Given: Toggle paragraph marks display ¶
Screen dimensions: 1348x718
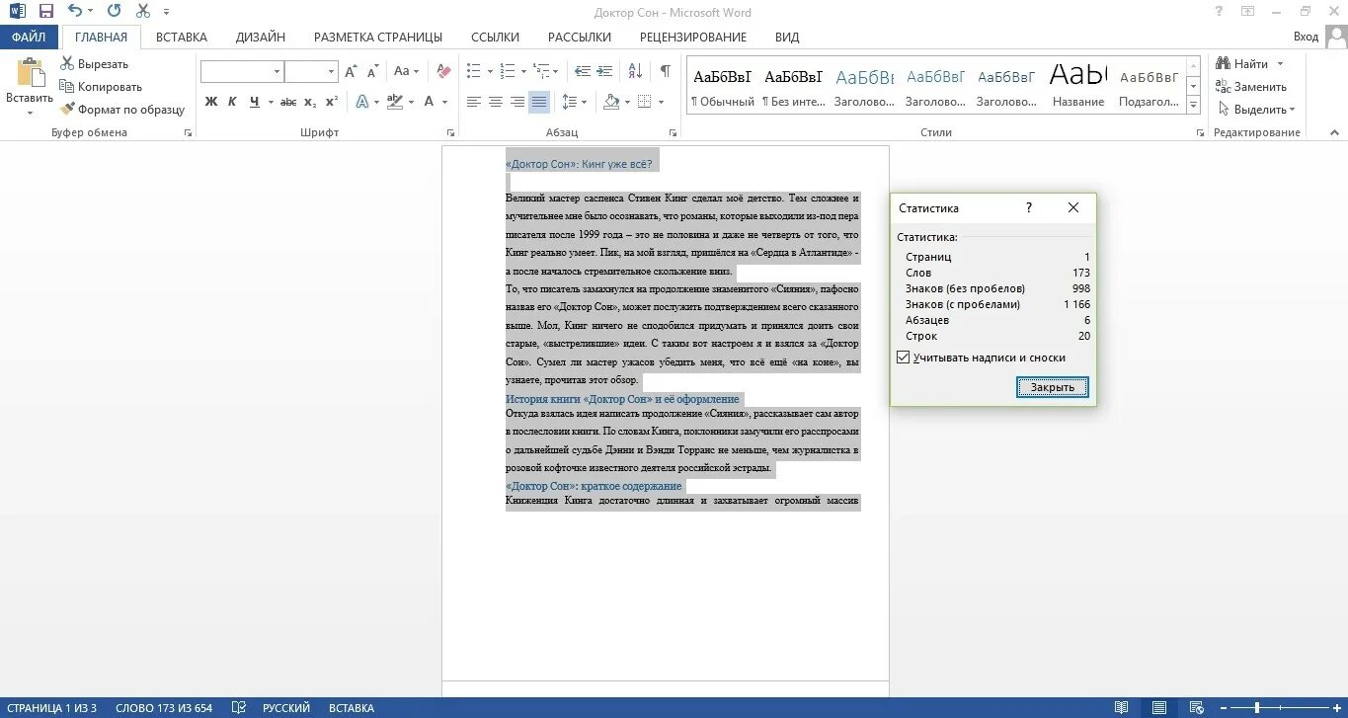Looking at the screenshot, I should 666,71.
